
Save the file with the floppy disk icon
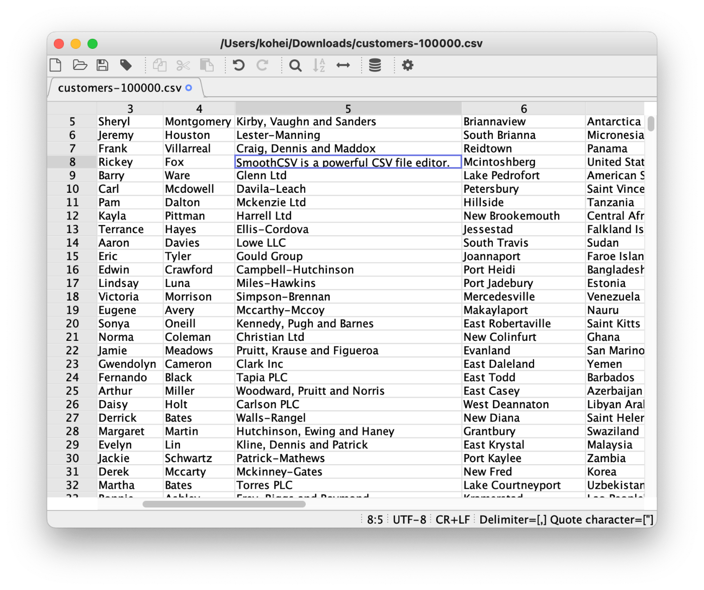[103, 65]
